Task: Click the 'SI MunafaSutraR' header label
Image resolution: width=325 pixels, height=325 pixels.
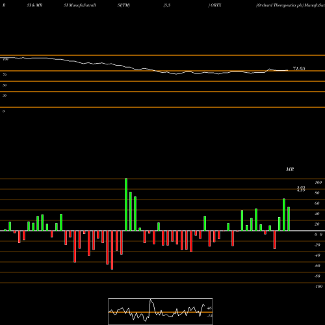Action: (80, 5)
